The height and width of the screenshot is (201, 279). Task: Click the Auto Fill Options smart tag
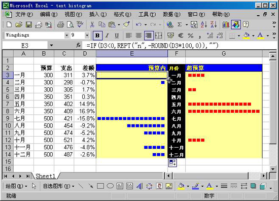[x=172, y=163]
